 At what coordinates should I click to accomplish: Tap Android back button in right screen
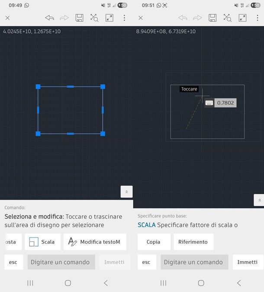pos(239,283)
